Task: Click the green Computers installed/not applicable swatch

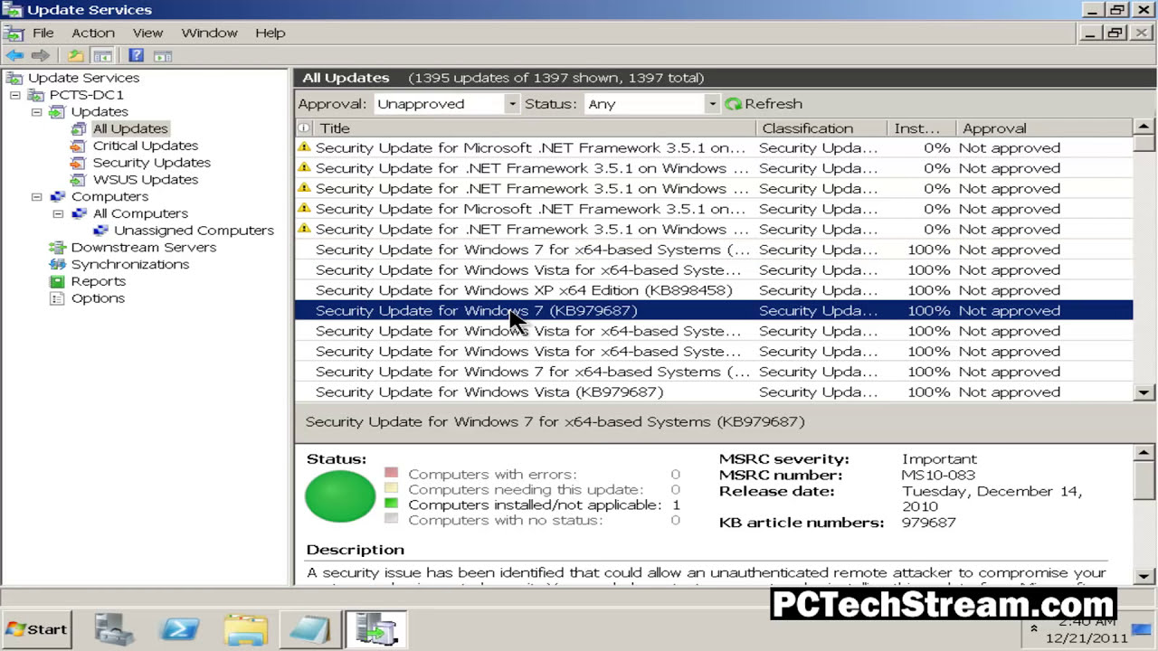Action: point(391,504)
